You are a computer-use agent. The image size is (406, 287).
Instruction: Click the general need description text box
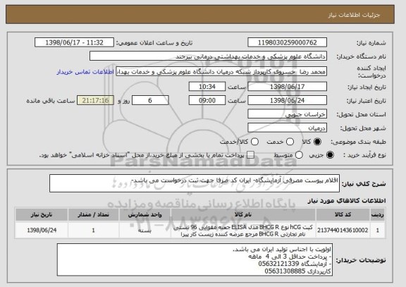pyautogui.click(x=195, y=183)
